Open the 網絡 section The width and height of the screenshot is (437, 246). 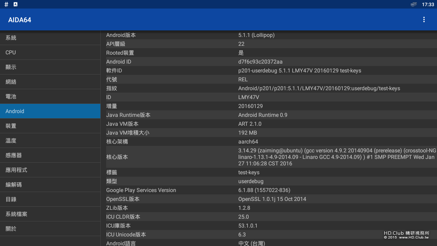50,82
